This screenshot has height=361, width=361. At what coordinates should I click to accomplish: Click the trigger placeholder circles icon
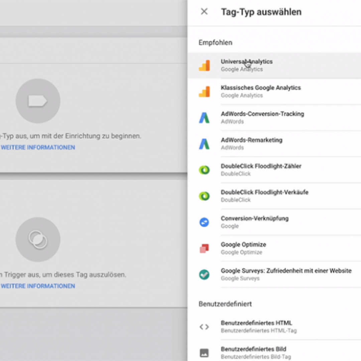click(38, 239)
